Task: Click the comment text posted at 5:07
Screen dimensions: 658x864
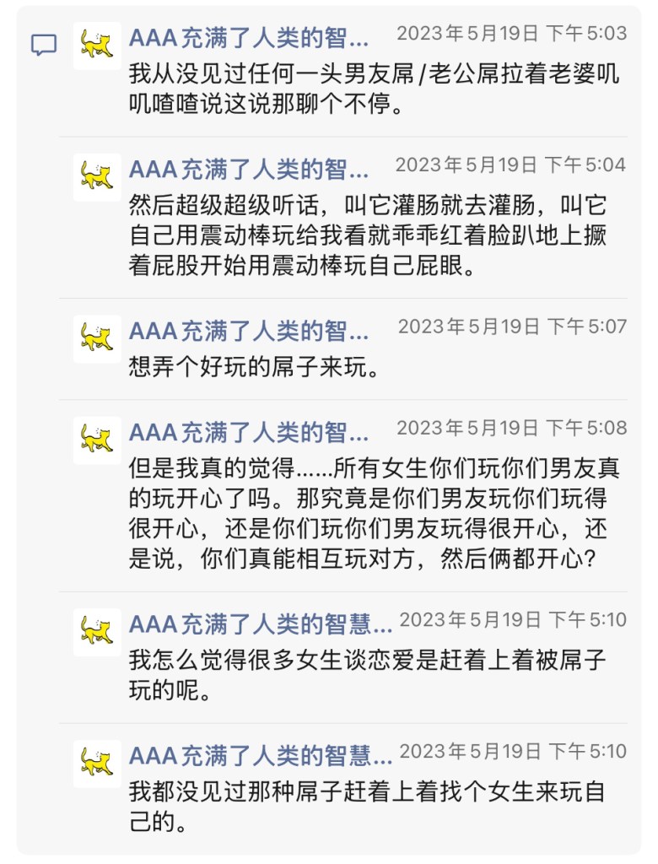Action: pos(254,367)
